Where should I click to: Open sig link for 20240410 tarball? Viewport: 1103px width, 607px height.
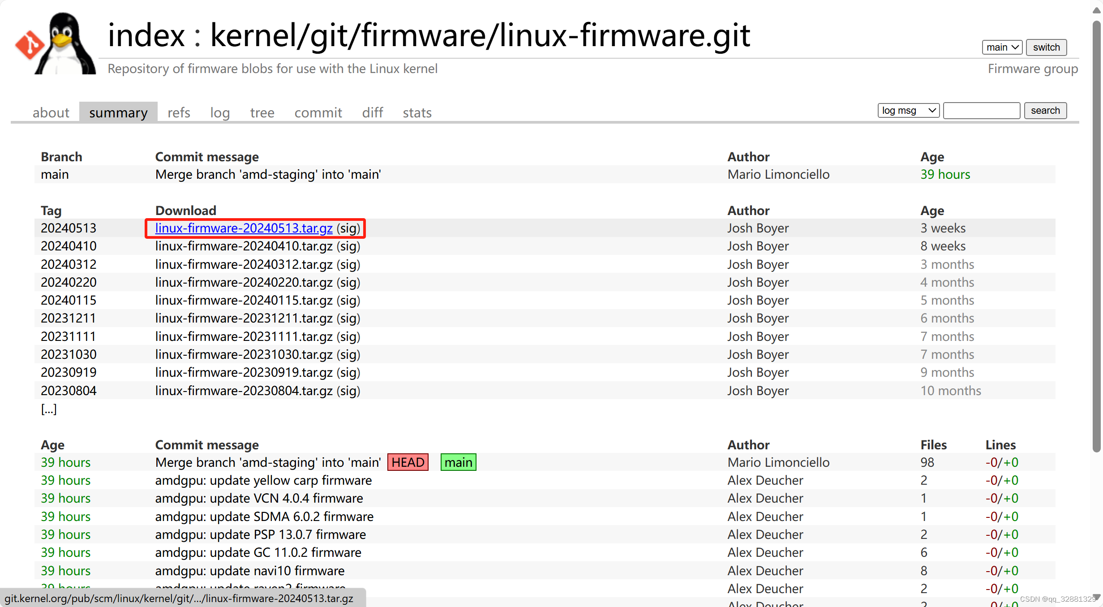click(348, 246)
